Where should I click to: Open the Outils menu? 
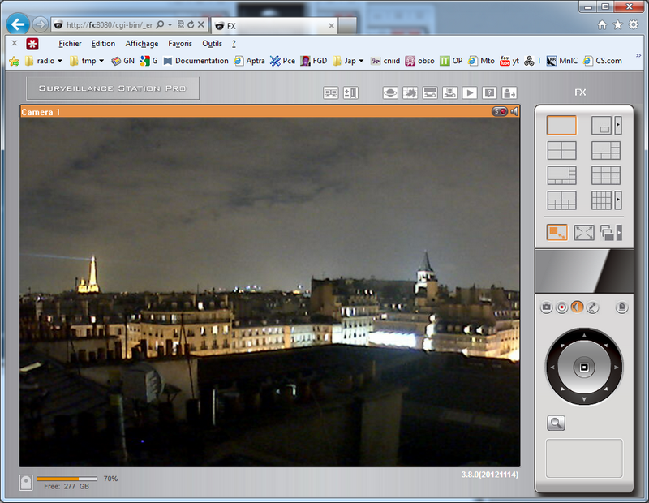[212, 44]
